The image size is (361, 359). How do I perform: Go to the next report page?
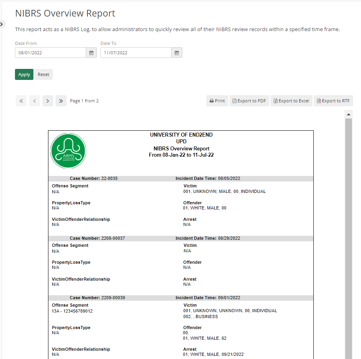[x=47, y=100]
